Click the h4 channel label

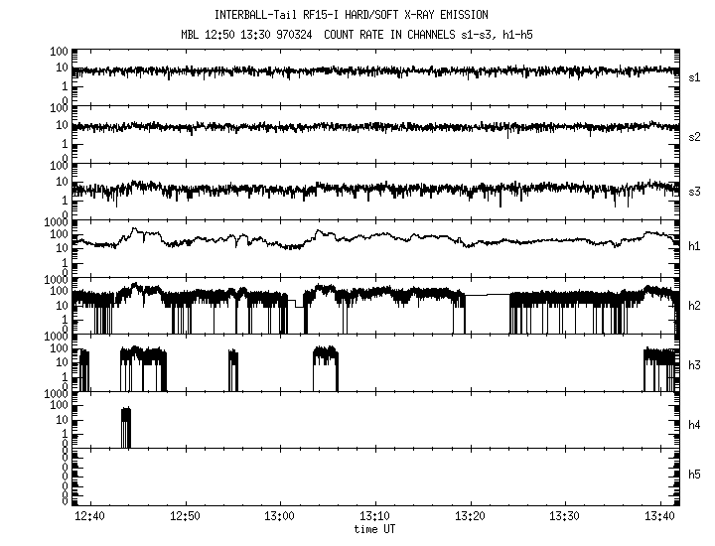pos(694,425)
